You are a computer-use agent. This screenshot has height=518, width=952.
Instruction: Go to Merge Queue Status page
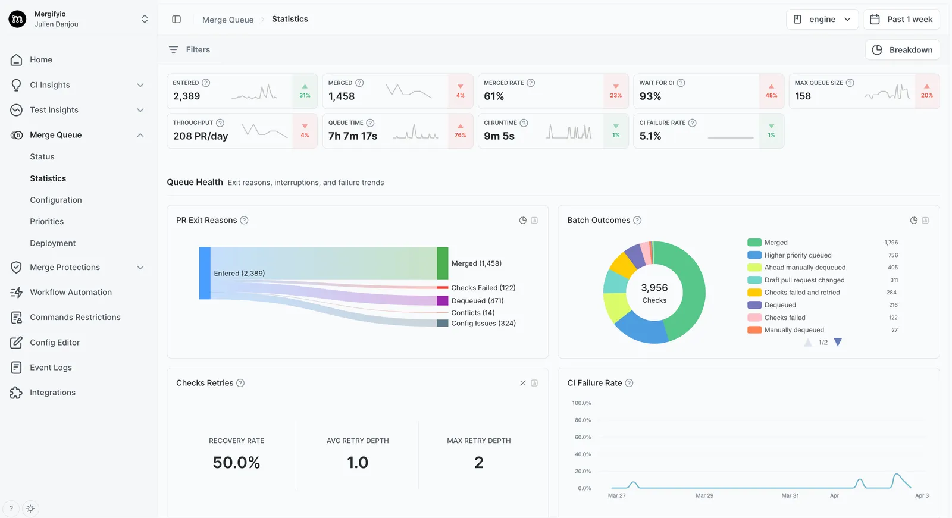click(x=42, y=156)
